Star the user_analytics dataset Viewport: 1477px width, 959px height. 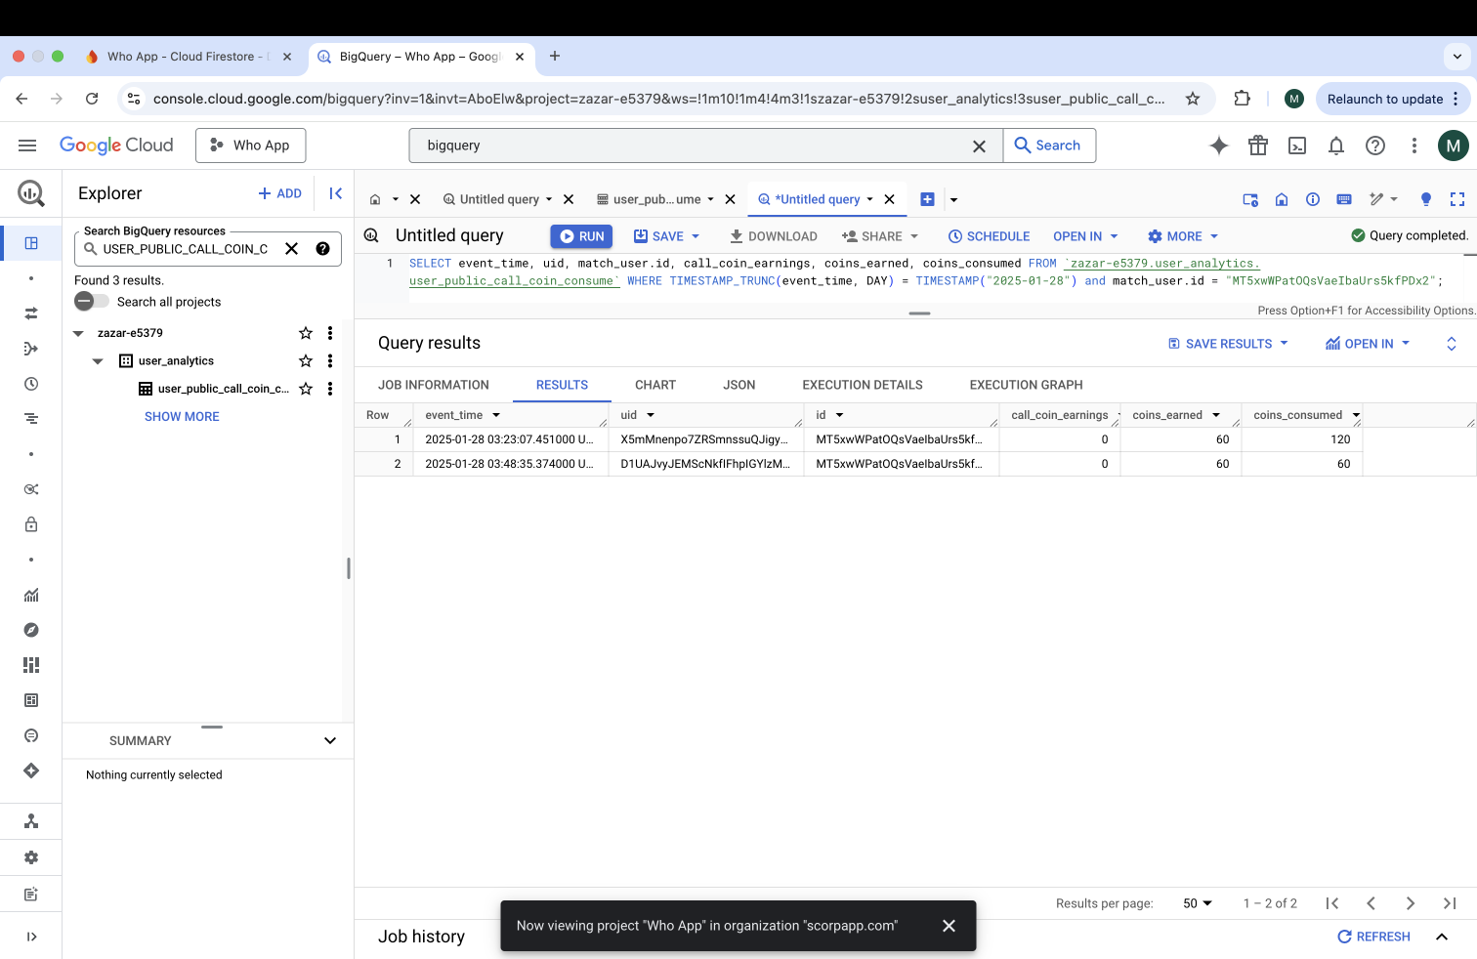coord(306,361)
